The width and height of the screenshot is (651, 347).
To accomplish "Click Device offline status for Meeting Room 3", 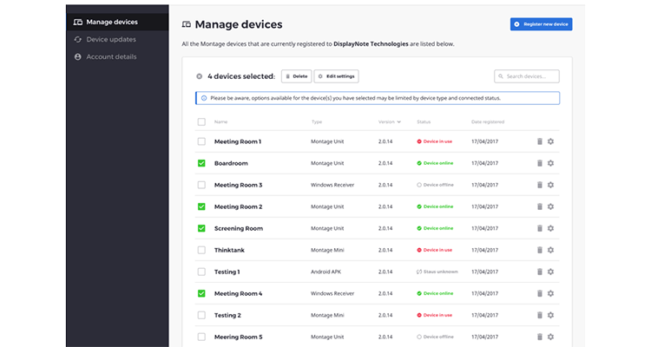I will [435, 185].
